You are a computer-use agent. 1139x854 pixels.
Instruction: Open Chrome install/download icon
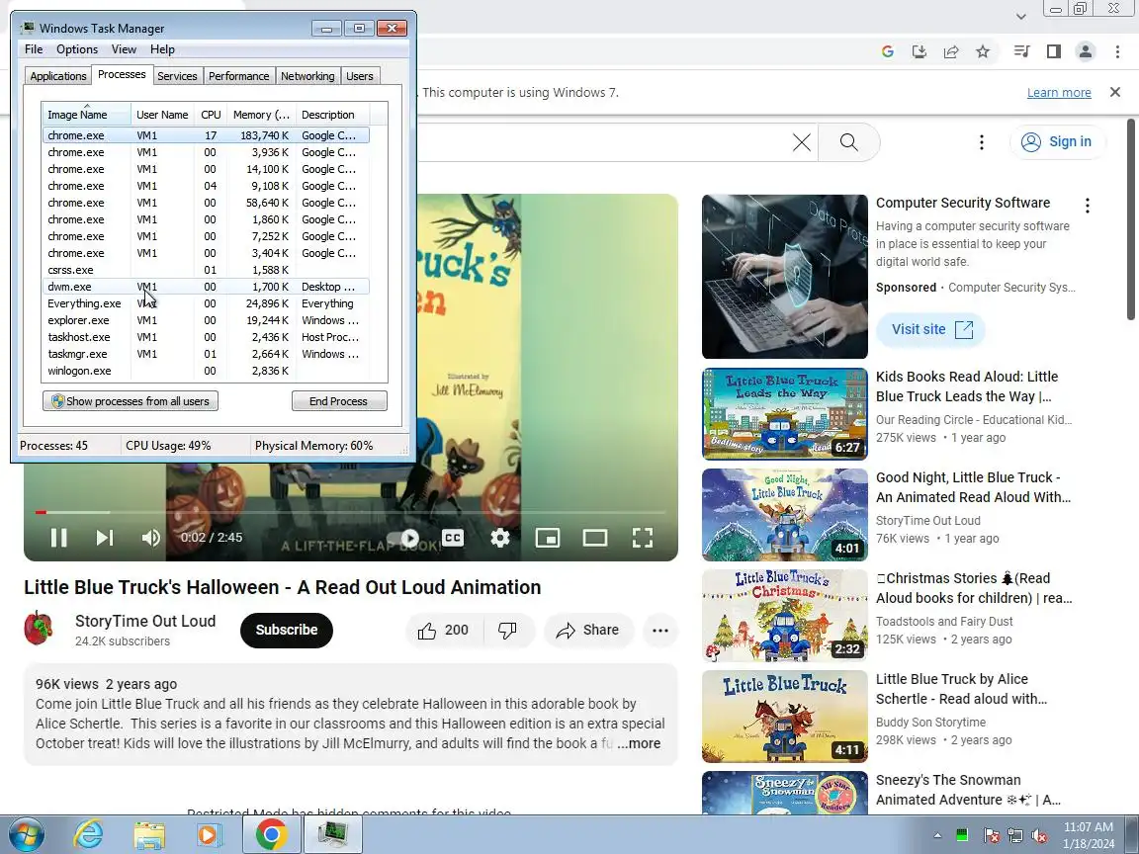pos(919,51)
